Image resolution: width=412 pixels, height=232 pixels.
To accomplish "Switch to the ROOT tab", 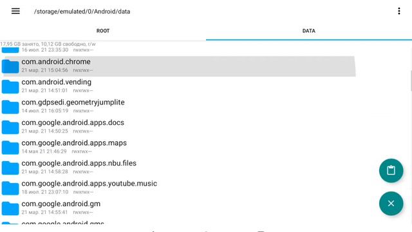I will [103, 31].
